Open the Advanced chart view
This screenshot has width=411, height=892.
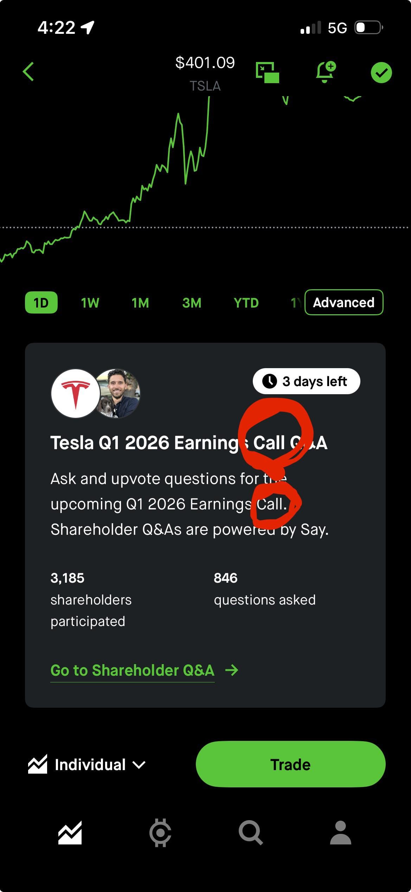(343, 302)
